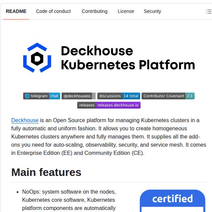Switch to Code of conduct tab
The image size is (212, 212).
pos(53,11)
